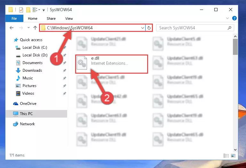Open the File ribbon tab
Screen dimensions: 246x168
click(x=14, y=18)
